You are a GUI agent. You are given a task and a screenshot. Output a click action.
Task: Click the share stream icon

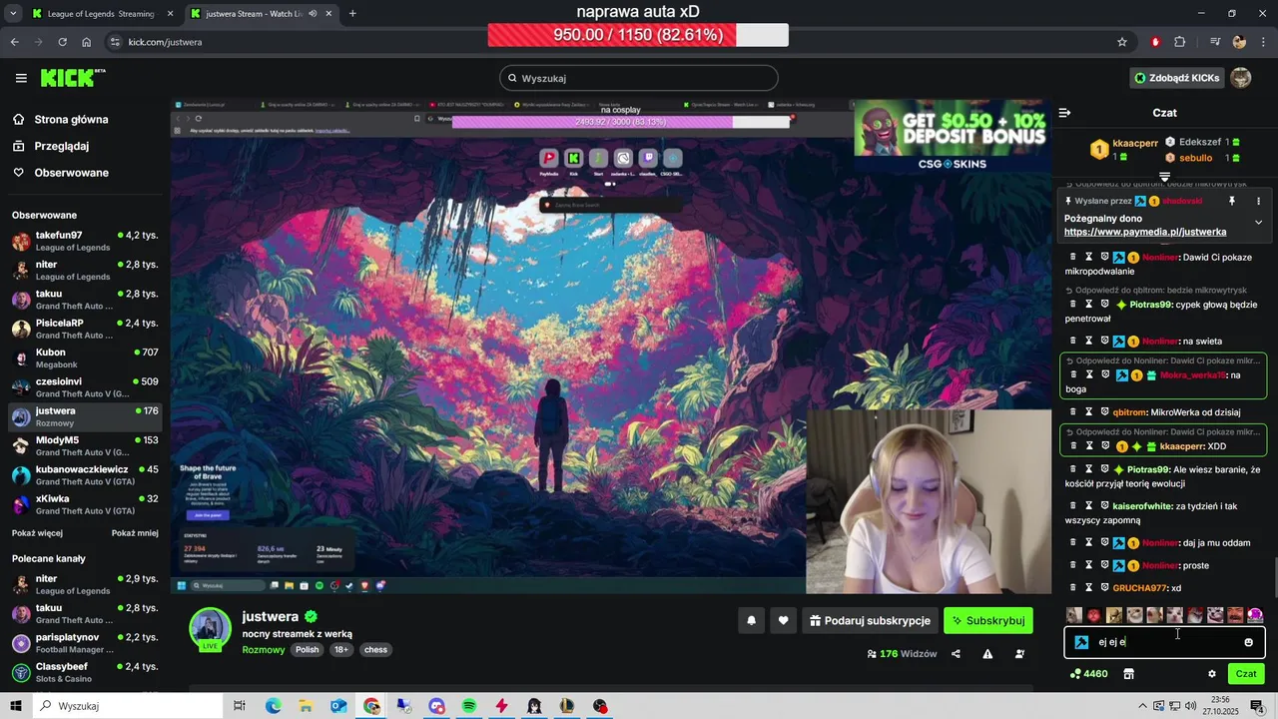[x=956, y=654]
